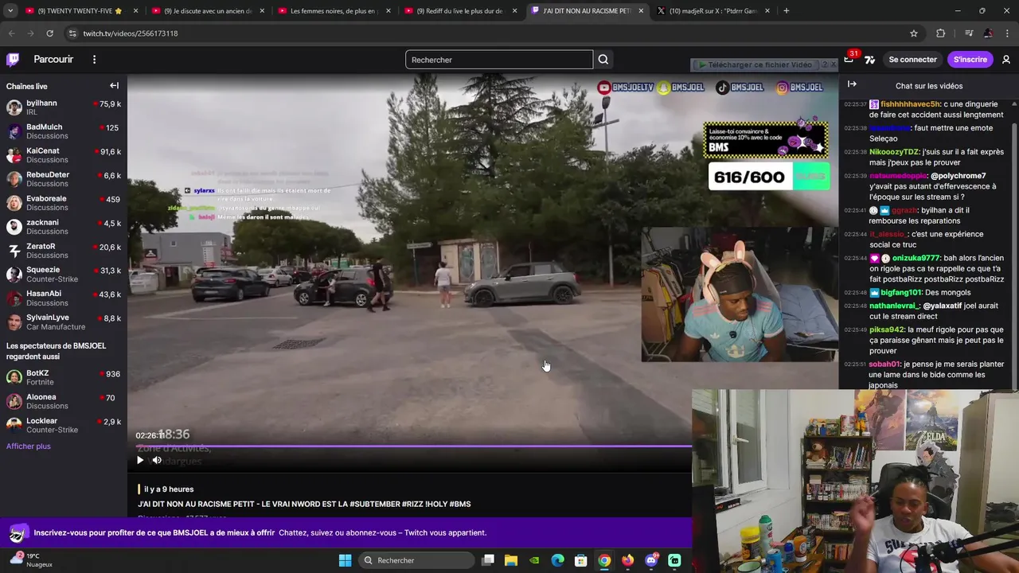Bookmark this page with star icon
This screenshot has height=573, width=1019.
click(x=914, y=33)
